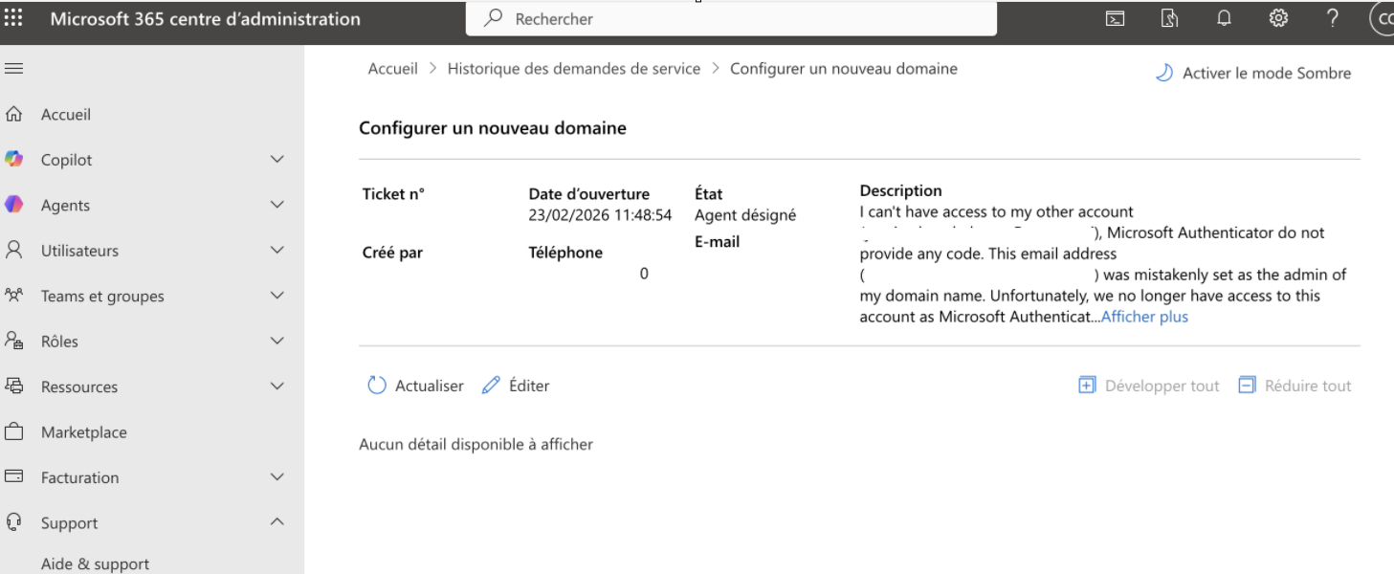Expand the Ressources menu chevron
Viewport: 1394px width, 574px height.
(x=277, y=386)
